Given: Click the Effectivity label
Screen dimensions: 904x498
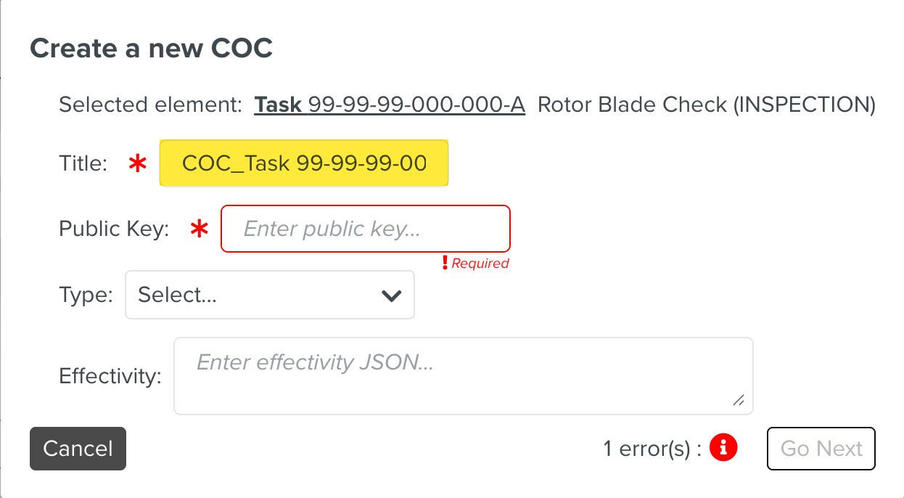Looking at the screenshot, I should point(110,376).
